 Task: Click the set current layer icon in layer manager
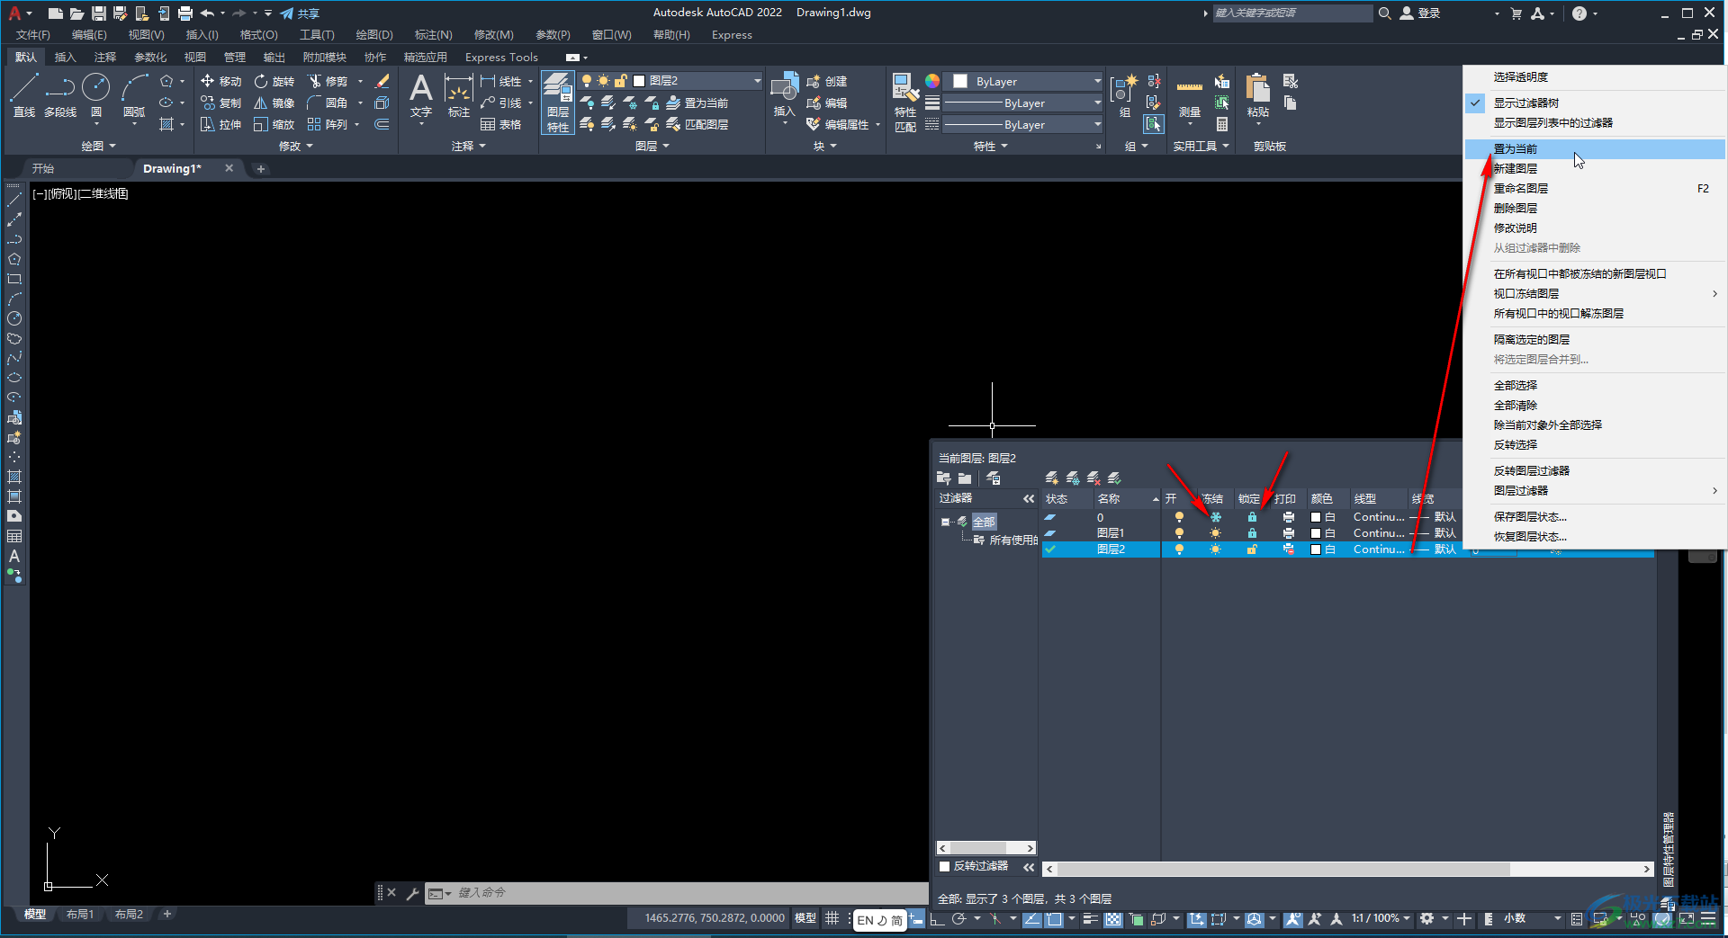[x=1114, y=478]
